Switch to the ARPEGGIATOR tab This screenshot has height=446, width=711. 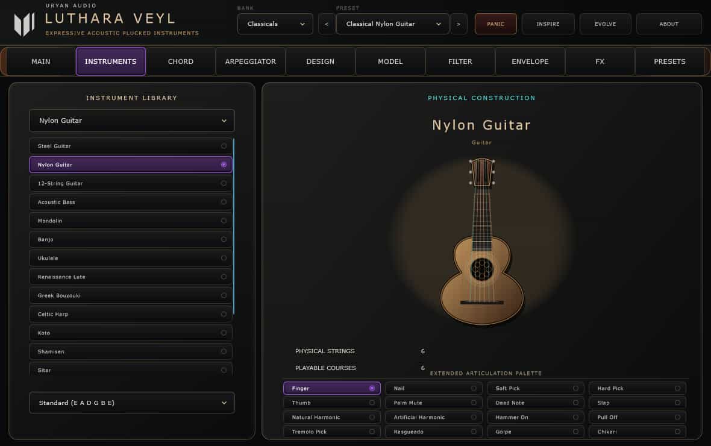coord(250,61)
